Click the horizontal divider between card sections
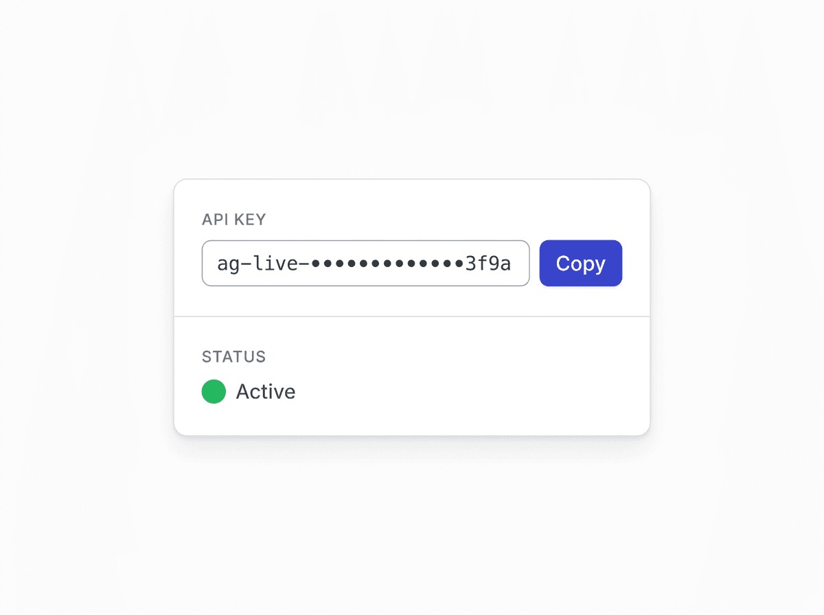Image resolution: width=824 pixels, height=615 pixels. pos(412,316)
